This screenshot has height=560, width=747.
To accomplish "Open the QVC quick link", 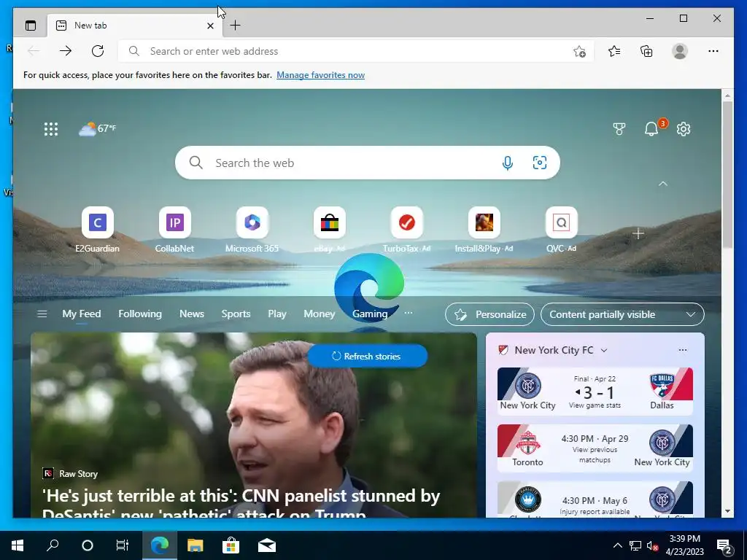I will click(561, 230).
